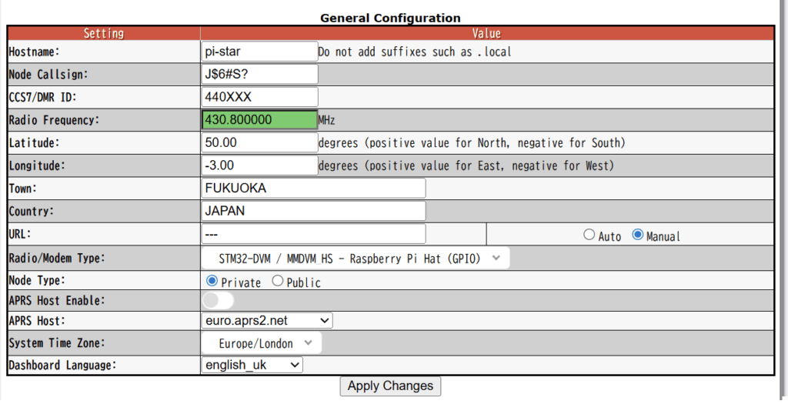Open the Radio/Modem Type dropdown

tap(356, 259)
